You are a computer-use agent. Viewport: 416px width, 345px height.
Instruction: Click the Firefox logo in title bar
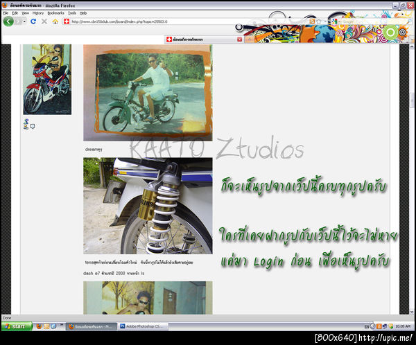pyautogui.click(x=5, y=5)
